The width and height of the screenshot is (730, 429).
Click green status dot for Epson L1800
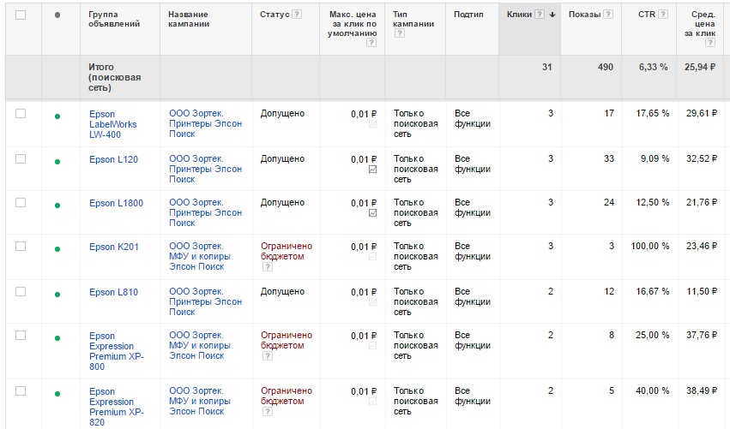(57, 206)
